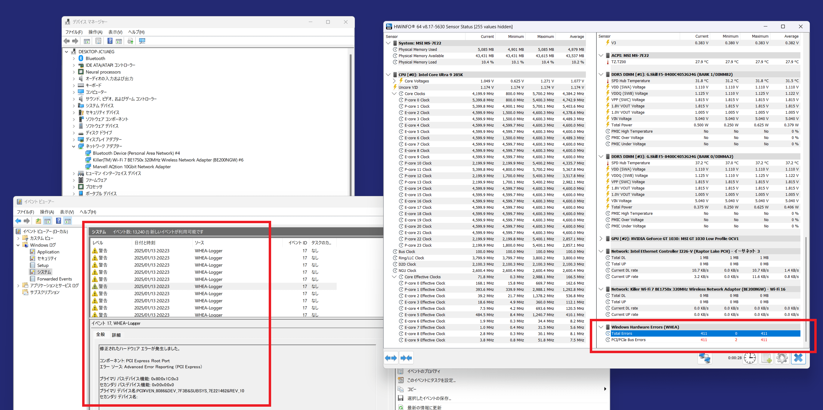Collapse Windows Hardware Errors (WHEA) section

tap(601, 327)
